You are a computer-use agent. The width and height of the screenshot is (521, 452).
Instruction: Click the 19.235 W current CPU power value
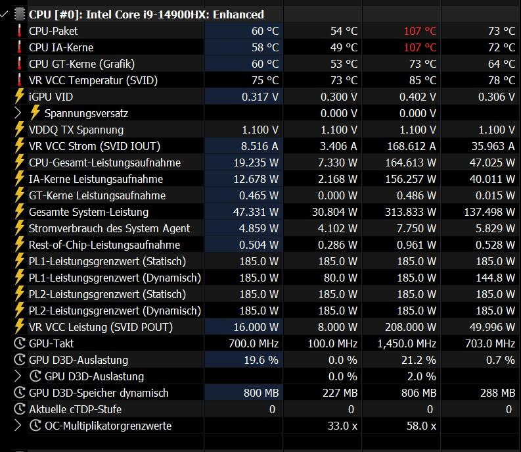click(x=256, y=163)
